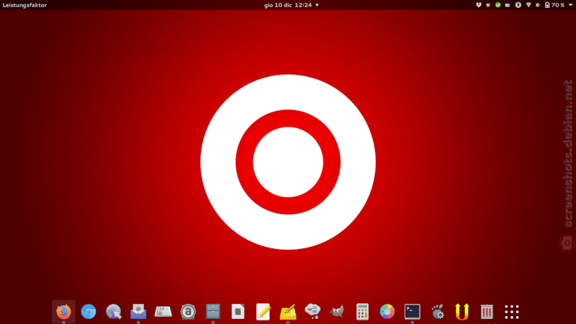Click the brightness half-circle tray icon
Image resolution: width=576 pixels, height=324 pixels.
pyautogui.click(x=538, y=5)
